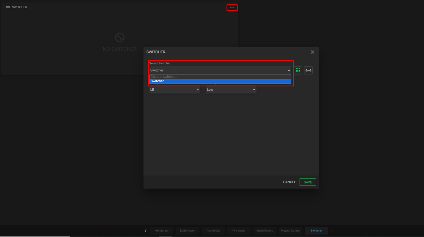
Task: Choose the highlighted Switcher option in list
Action: coord(220,81)
